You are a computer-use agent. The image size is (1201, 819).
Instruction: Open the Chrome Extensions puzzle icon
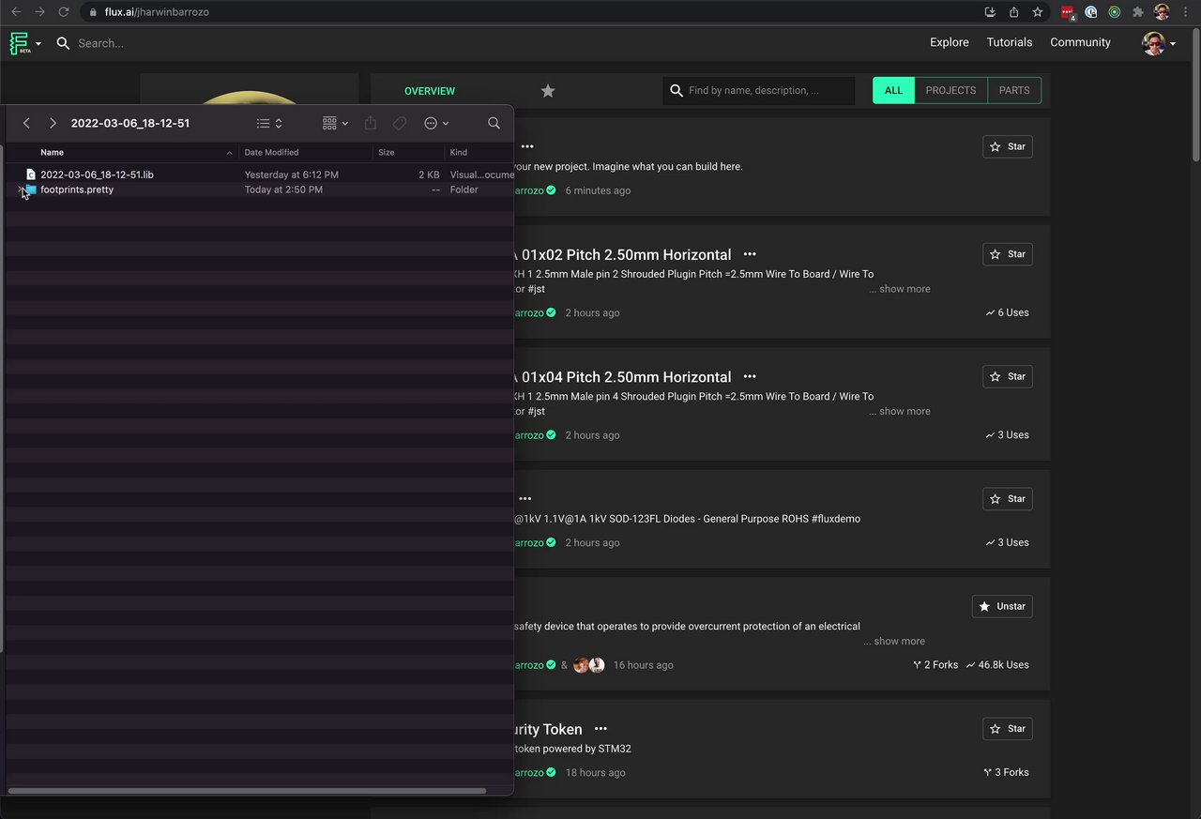click(1138, 12)
